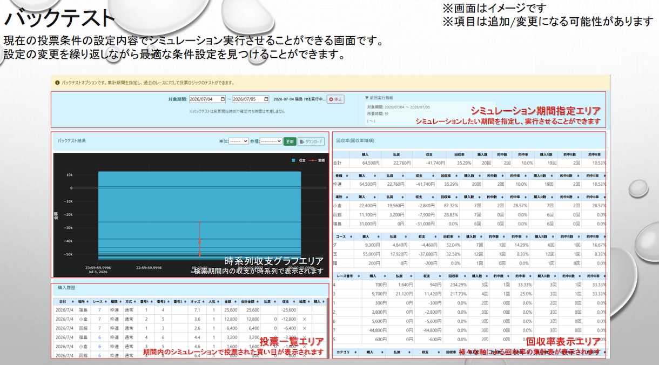This screenshot has width=659, height=365.
Task: Open the 券種 dropdown
Action: 271,141
